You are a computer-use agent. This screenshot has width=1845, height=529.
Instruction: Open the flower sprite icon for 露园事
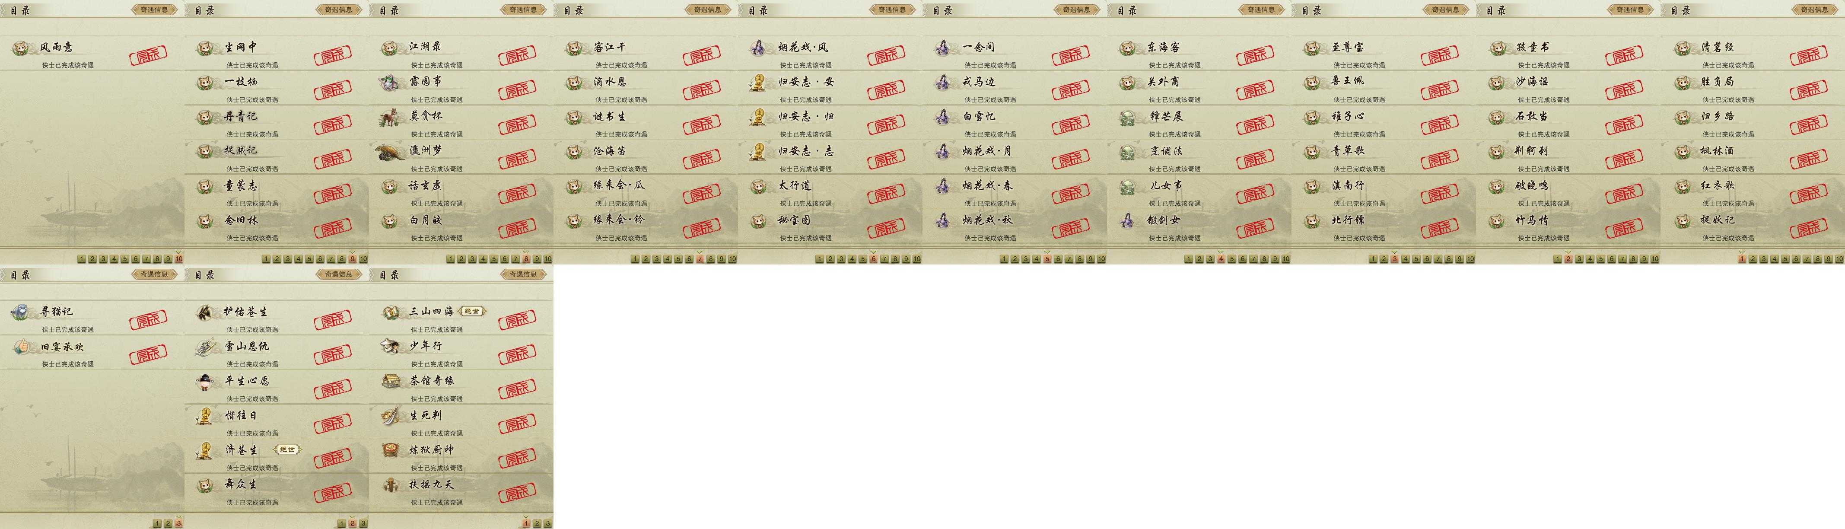click(x=390, y=82)
